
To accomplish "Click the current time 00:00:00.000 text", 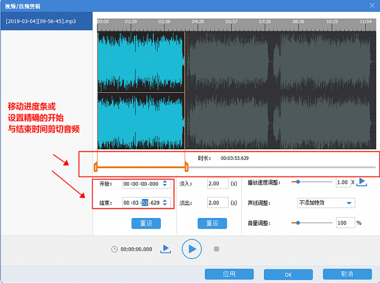I will [x=136, y=249].
